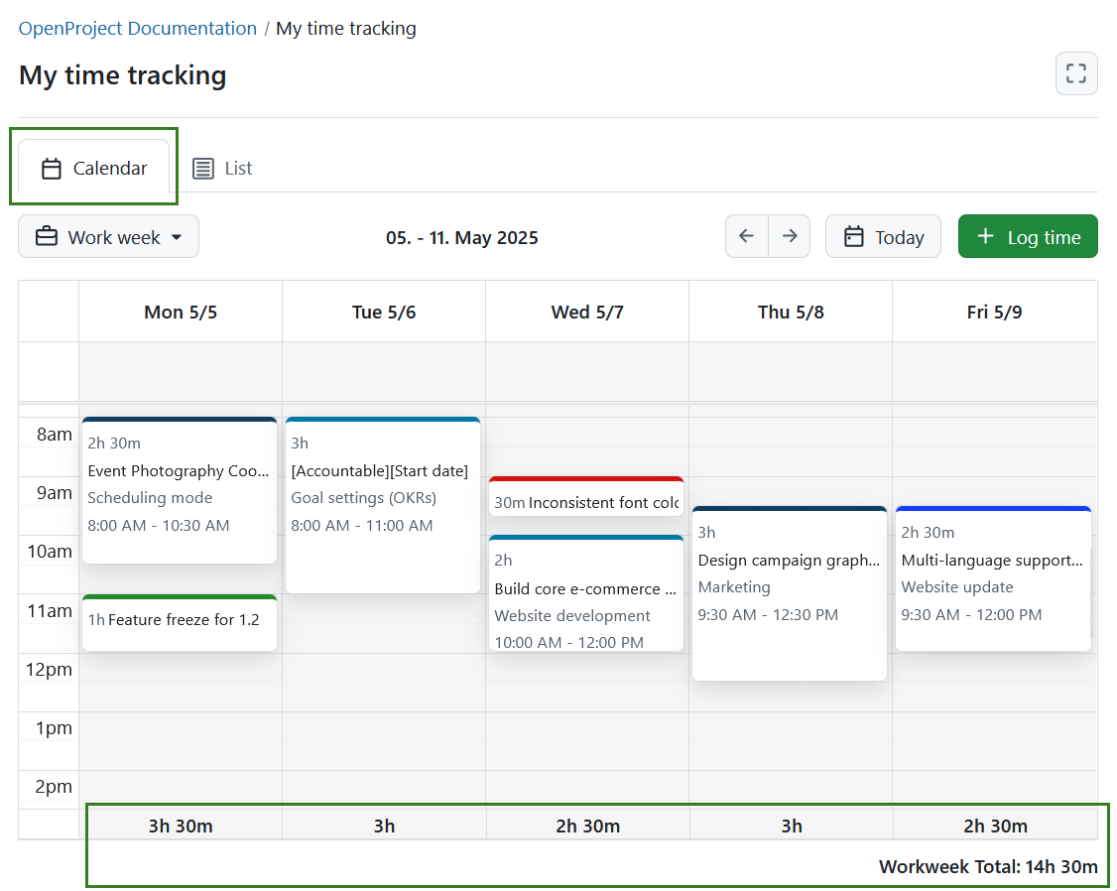Click the Log time button

[1028, 236]
